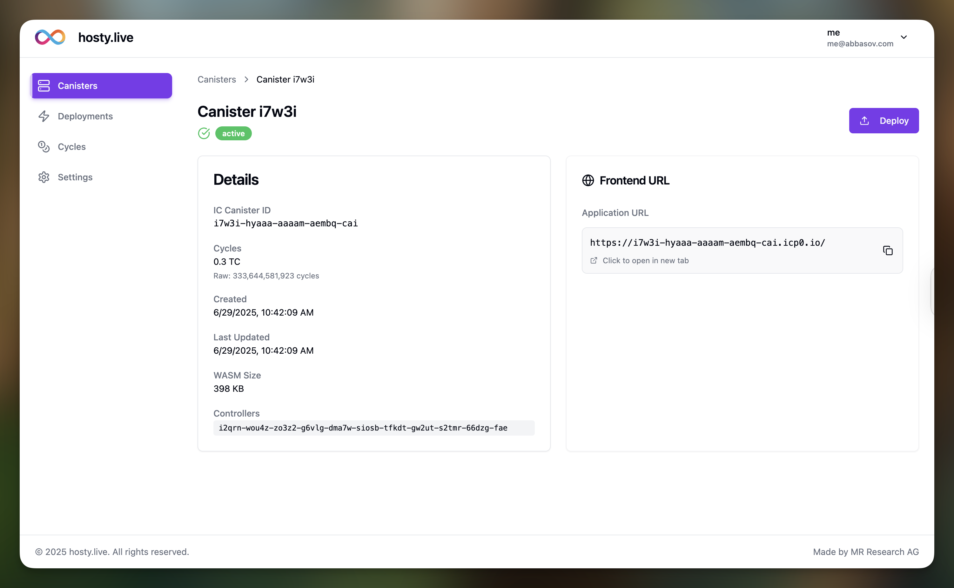Click the globe icon beside Frontend URL

pyautogui.click(x=588, y=180)
